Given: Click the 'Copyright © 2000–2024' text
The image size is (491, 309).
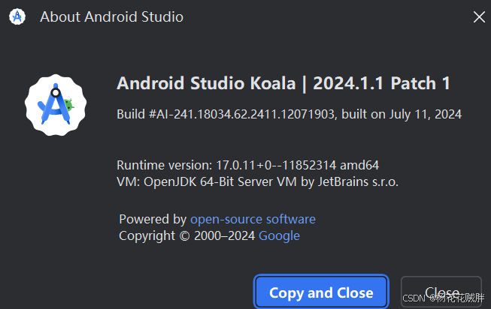Looking at the screenshot, I should [x=187, y=236].
